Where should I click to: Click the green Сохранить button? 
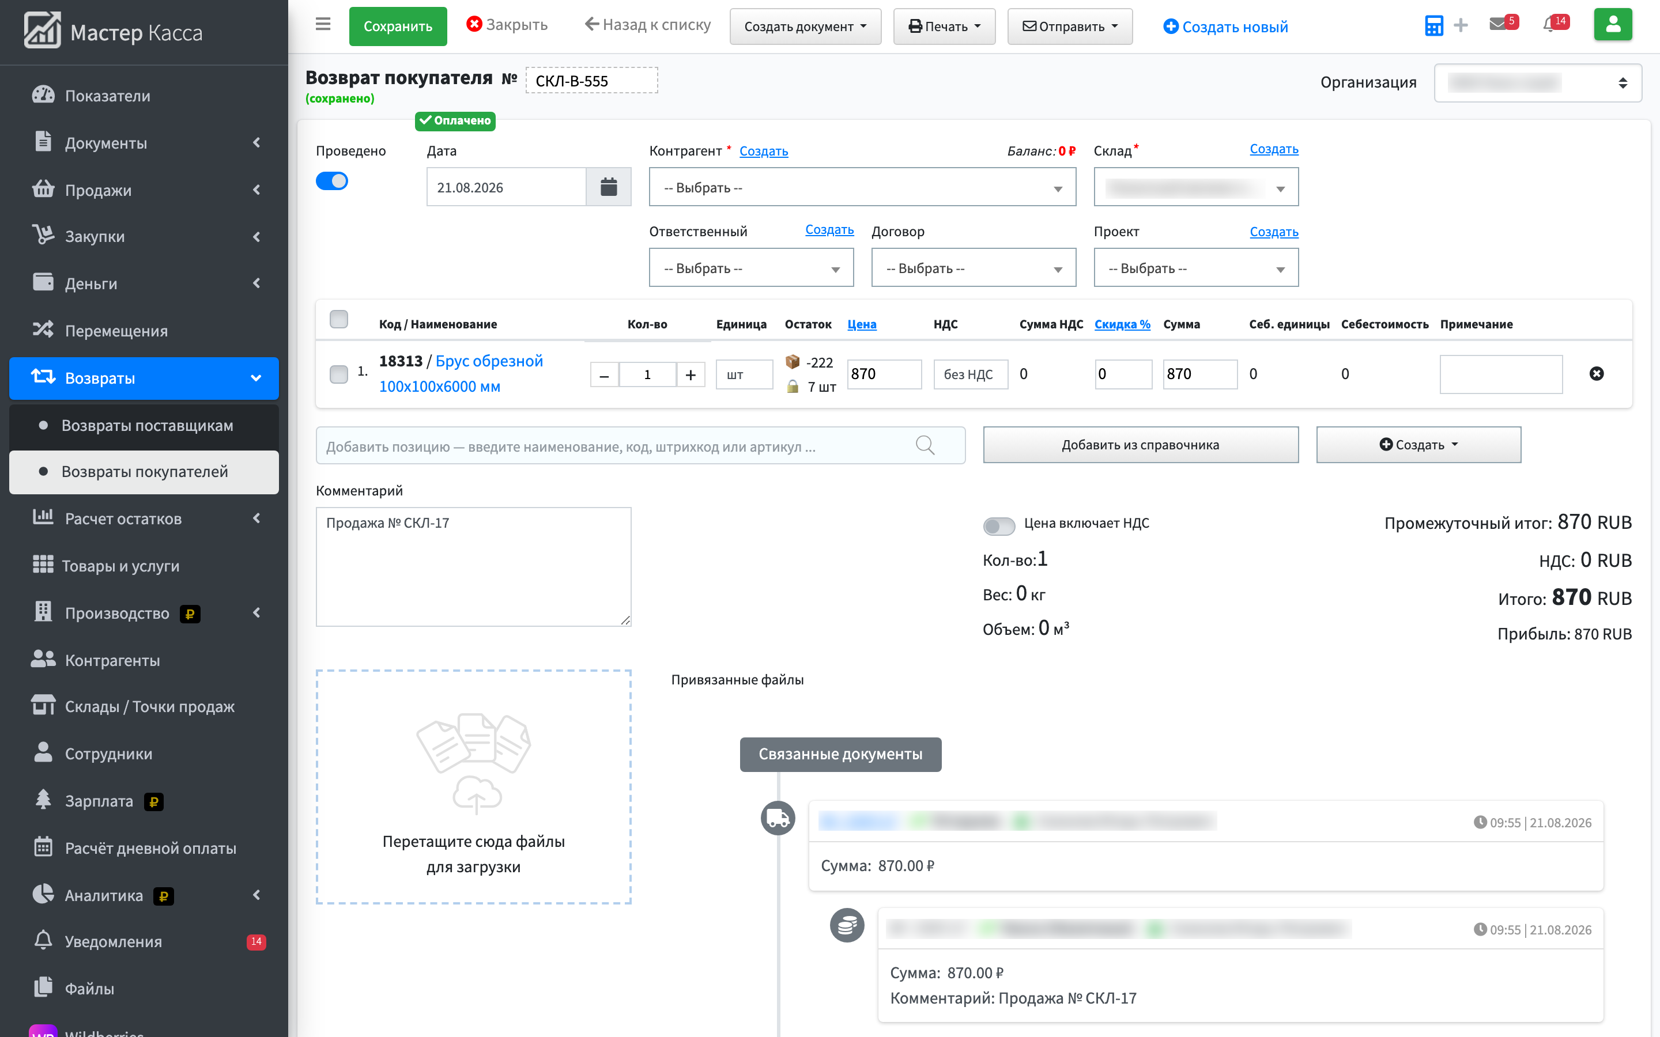398,27
